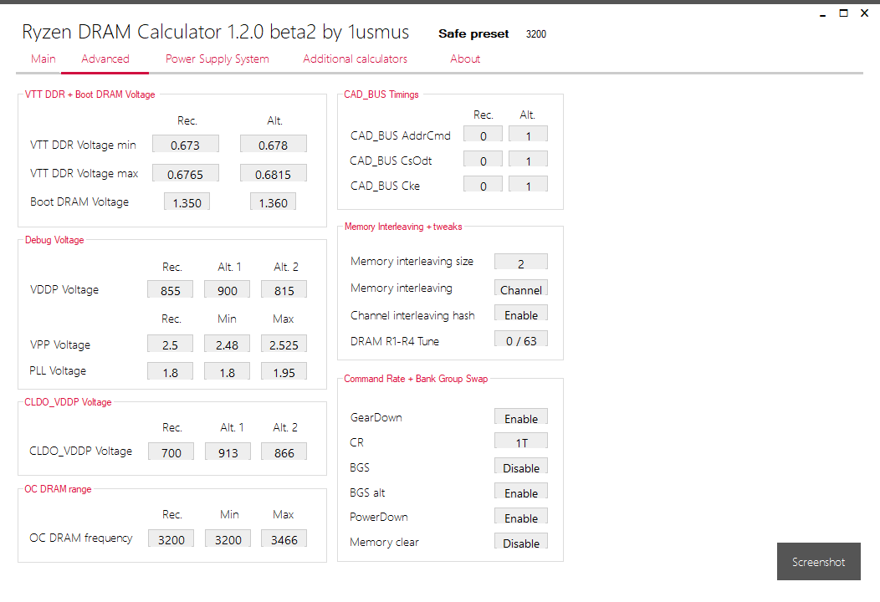The width and height of the screenshot is (880, 602).
Task: Click the VDDP Voltage label
Action: coord(64,289)
